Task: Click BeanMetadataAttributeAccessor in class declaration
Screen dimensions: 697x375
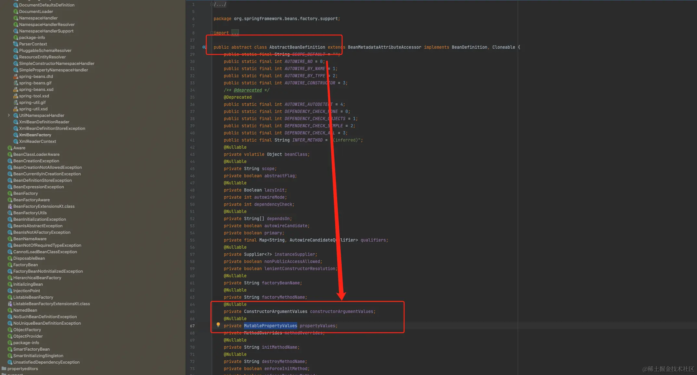Action: click(385, 47)
